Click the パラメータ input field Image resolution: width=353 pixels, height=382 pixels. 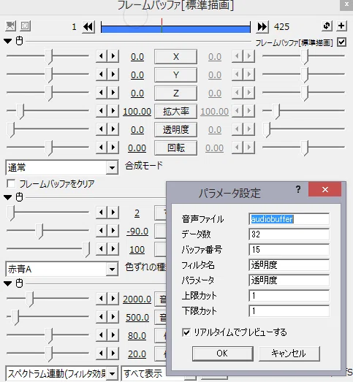pos(289,280)
